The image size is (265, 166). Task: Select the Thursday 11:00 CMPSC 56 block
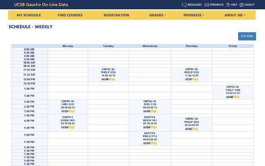point(191,72)
